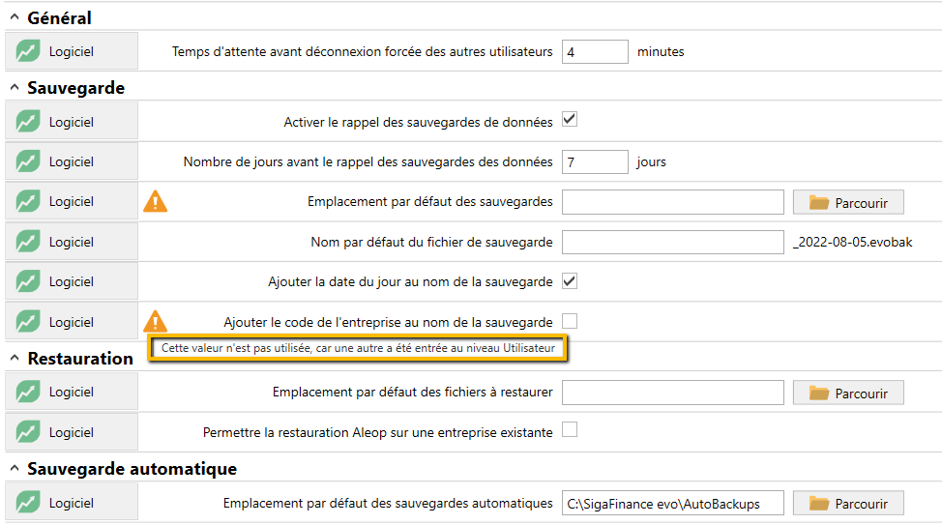Click warning icon beside Ajouter le code de l'entreprise
This screenshot has height=525, width=942.
point(155,321)
